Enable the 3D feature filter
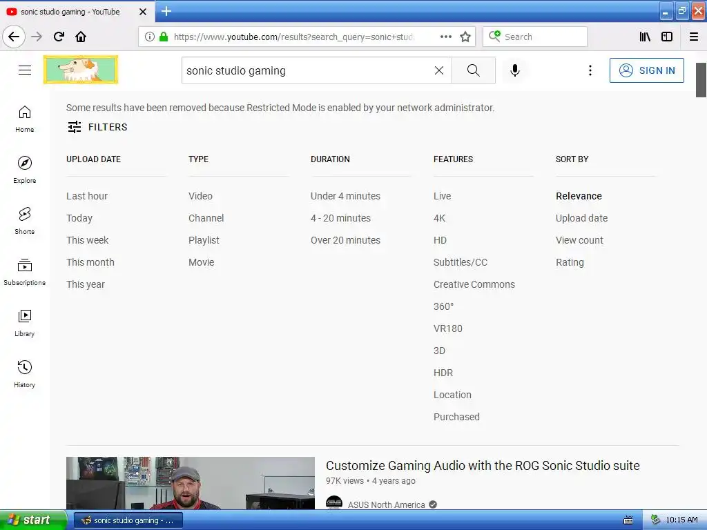Image resolution: width=707 pixels, height=530 pixels. (440, 351)
